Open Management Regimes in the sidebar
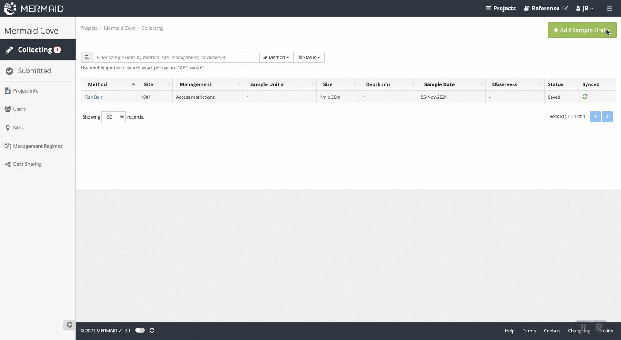Image resolution: width=621 pixels, height=340 pixels. tap(38, 146)
